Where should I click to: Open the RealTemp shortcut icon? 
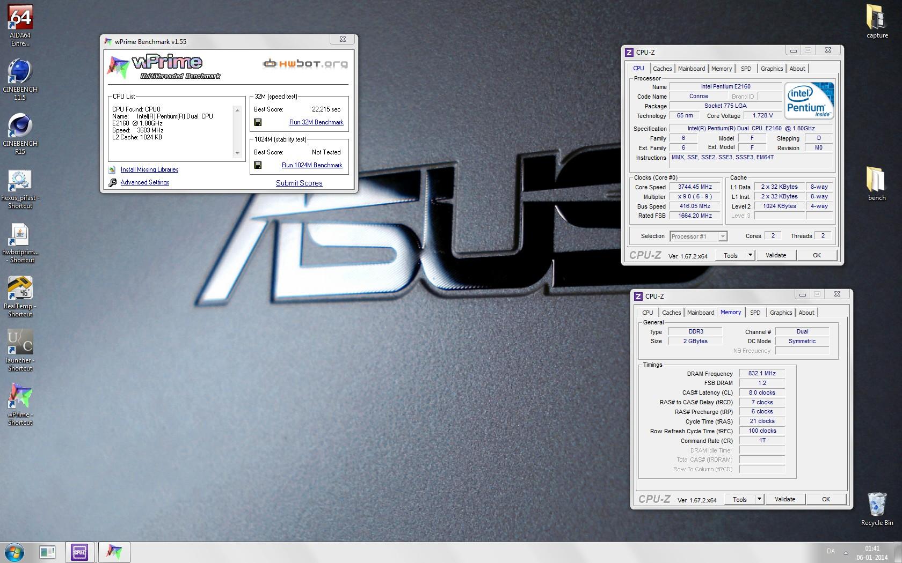[20, 297]
